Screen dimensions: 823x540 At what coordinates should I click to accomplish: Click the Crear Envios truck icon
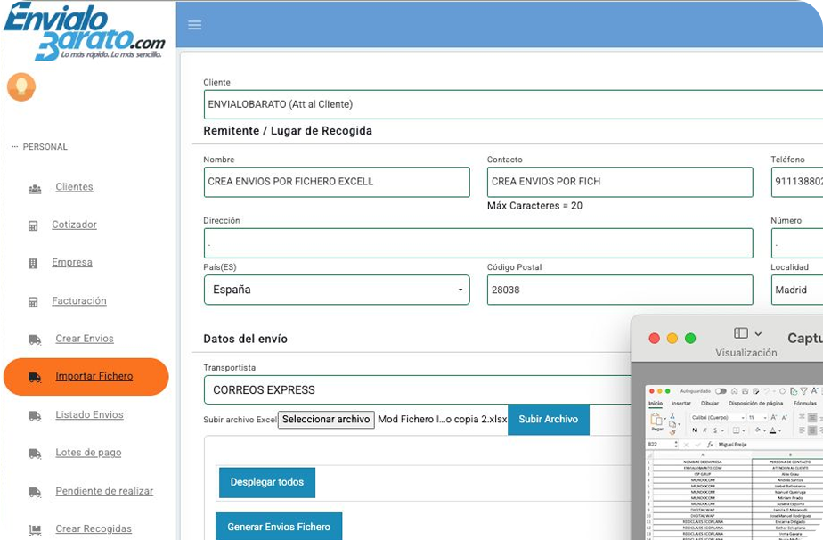[x=35, y=340]
